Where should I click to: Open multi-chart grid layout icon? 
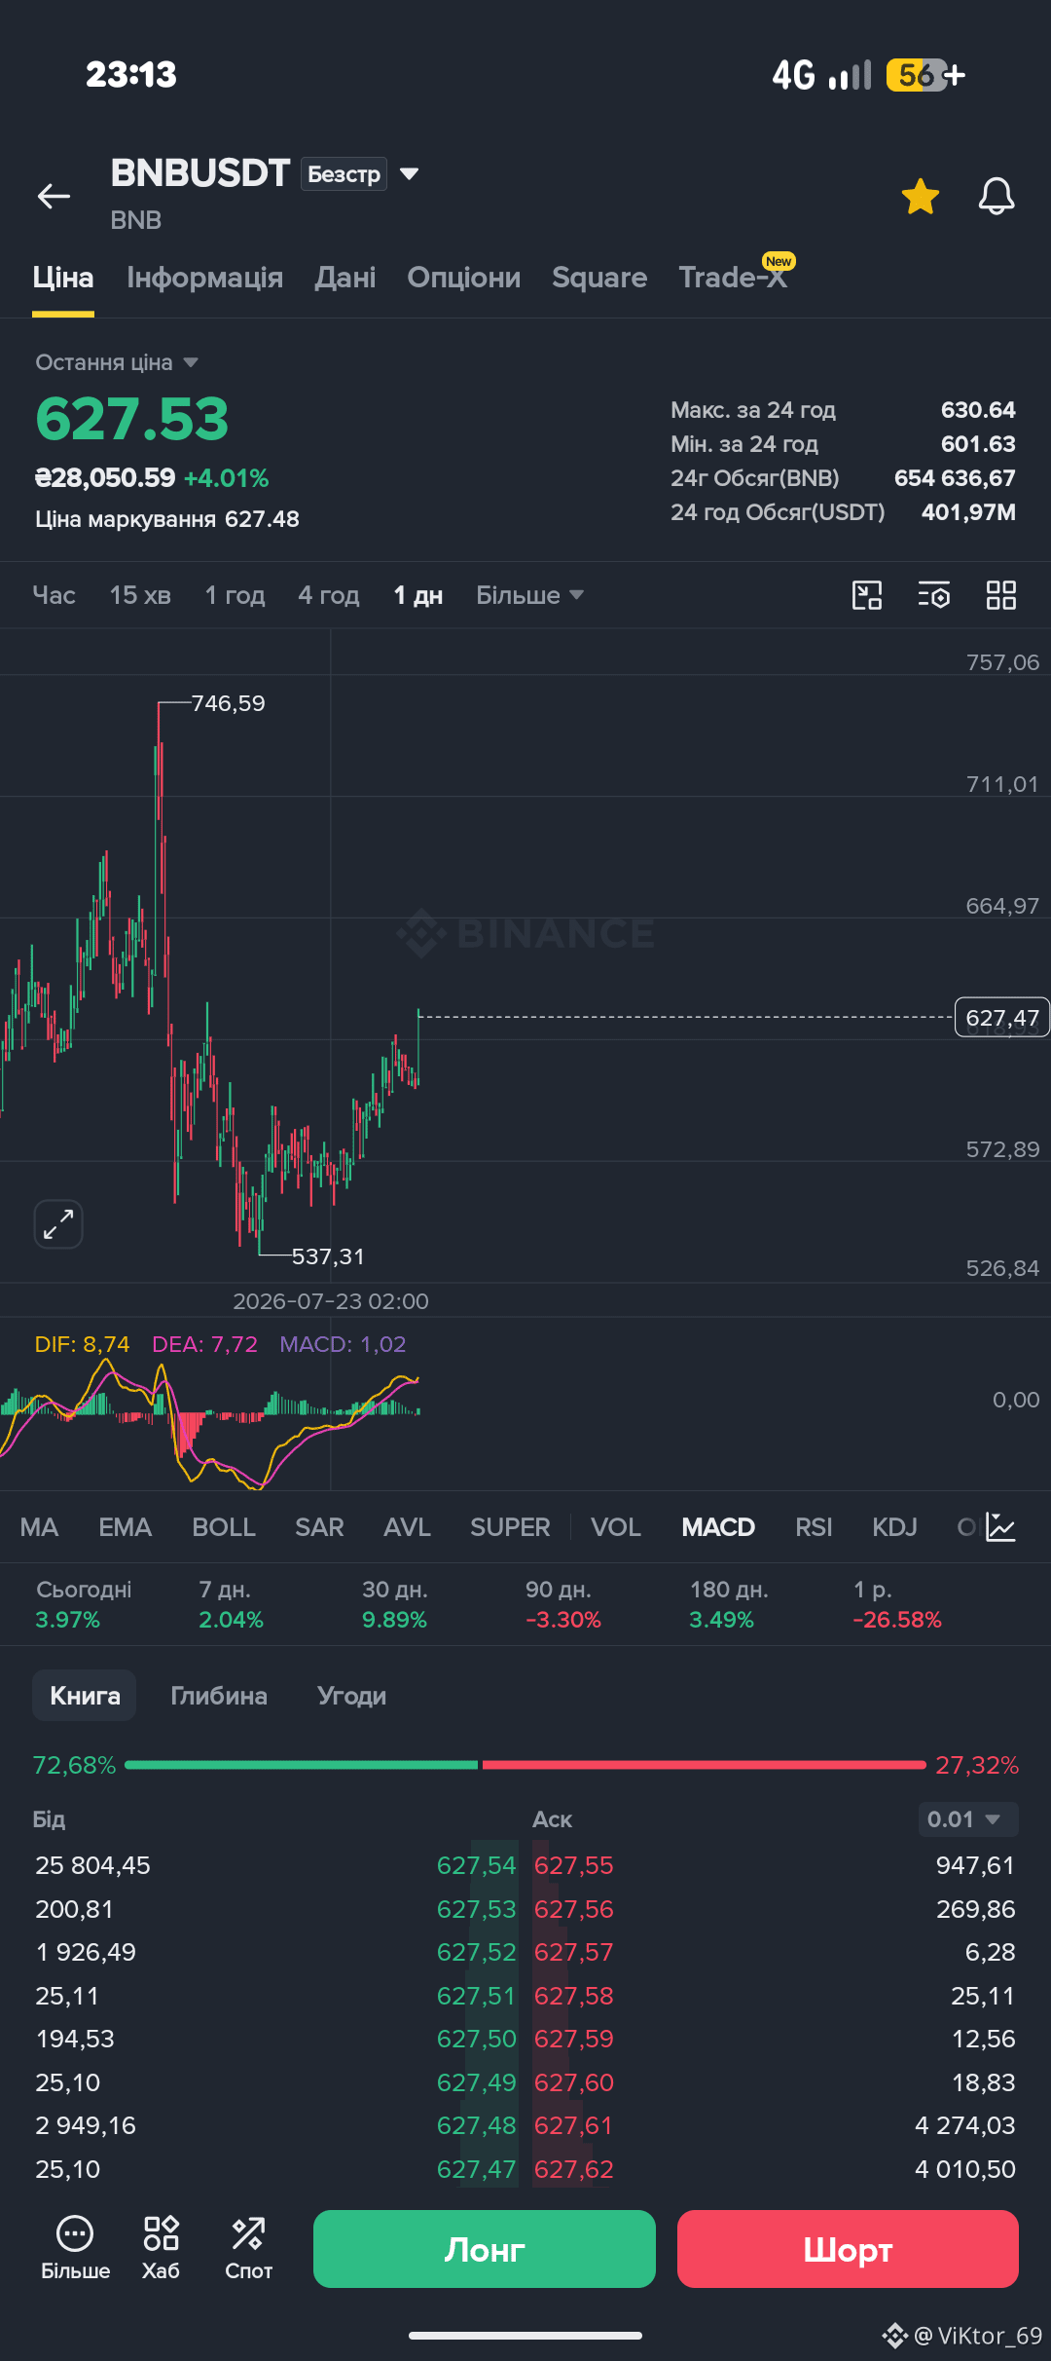point(1000,595)
